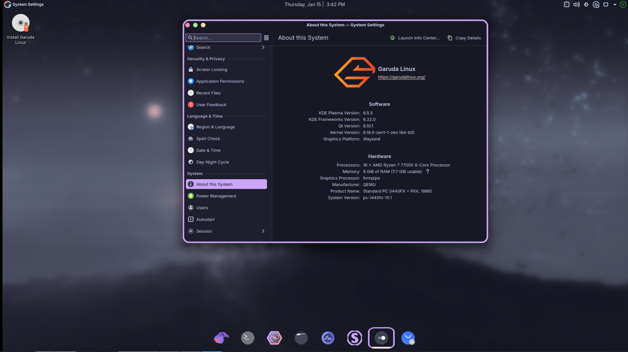
Task: Click the green battery icon for Power Management
Action: (191, 196)
